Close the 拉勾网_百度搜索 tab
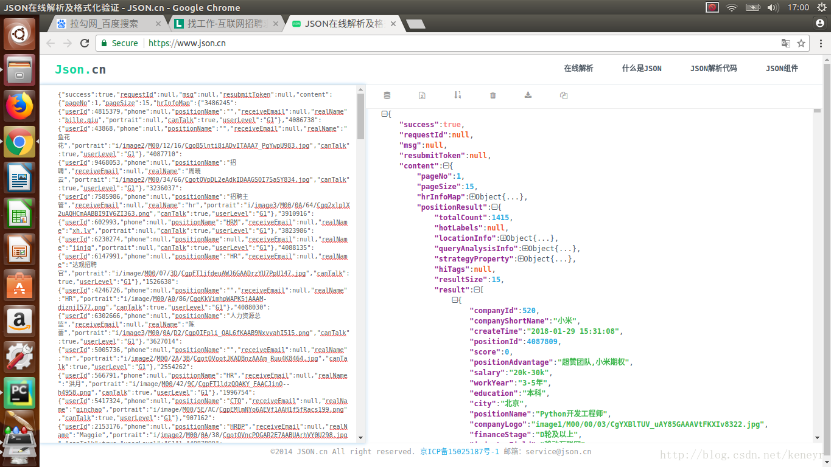 tap(158, 24)
